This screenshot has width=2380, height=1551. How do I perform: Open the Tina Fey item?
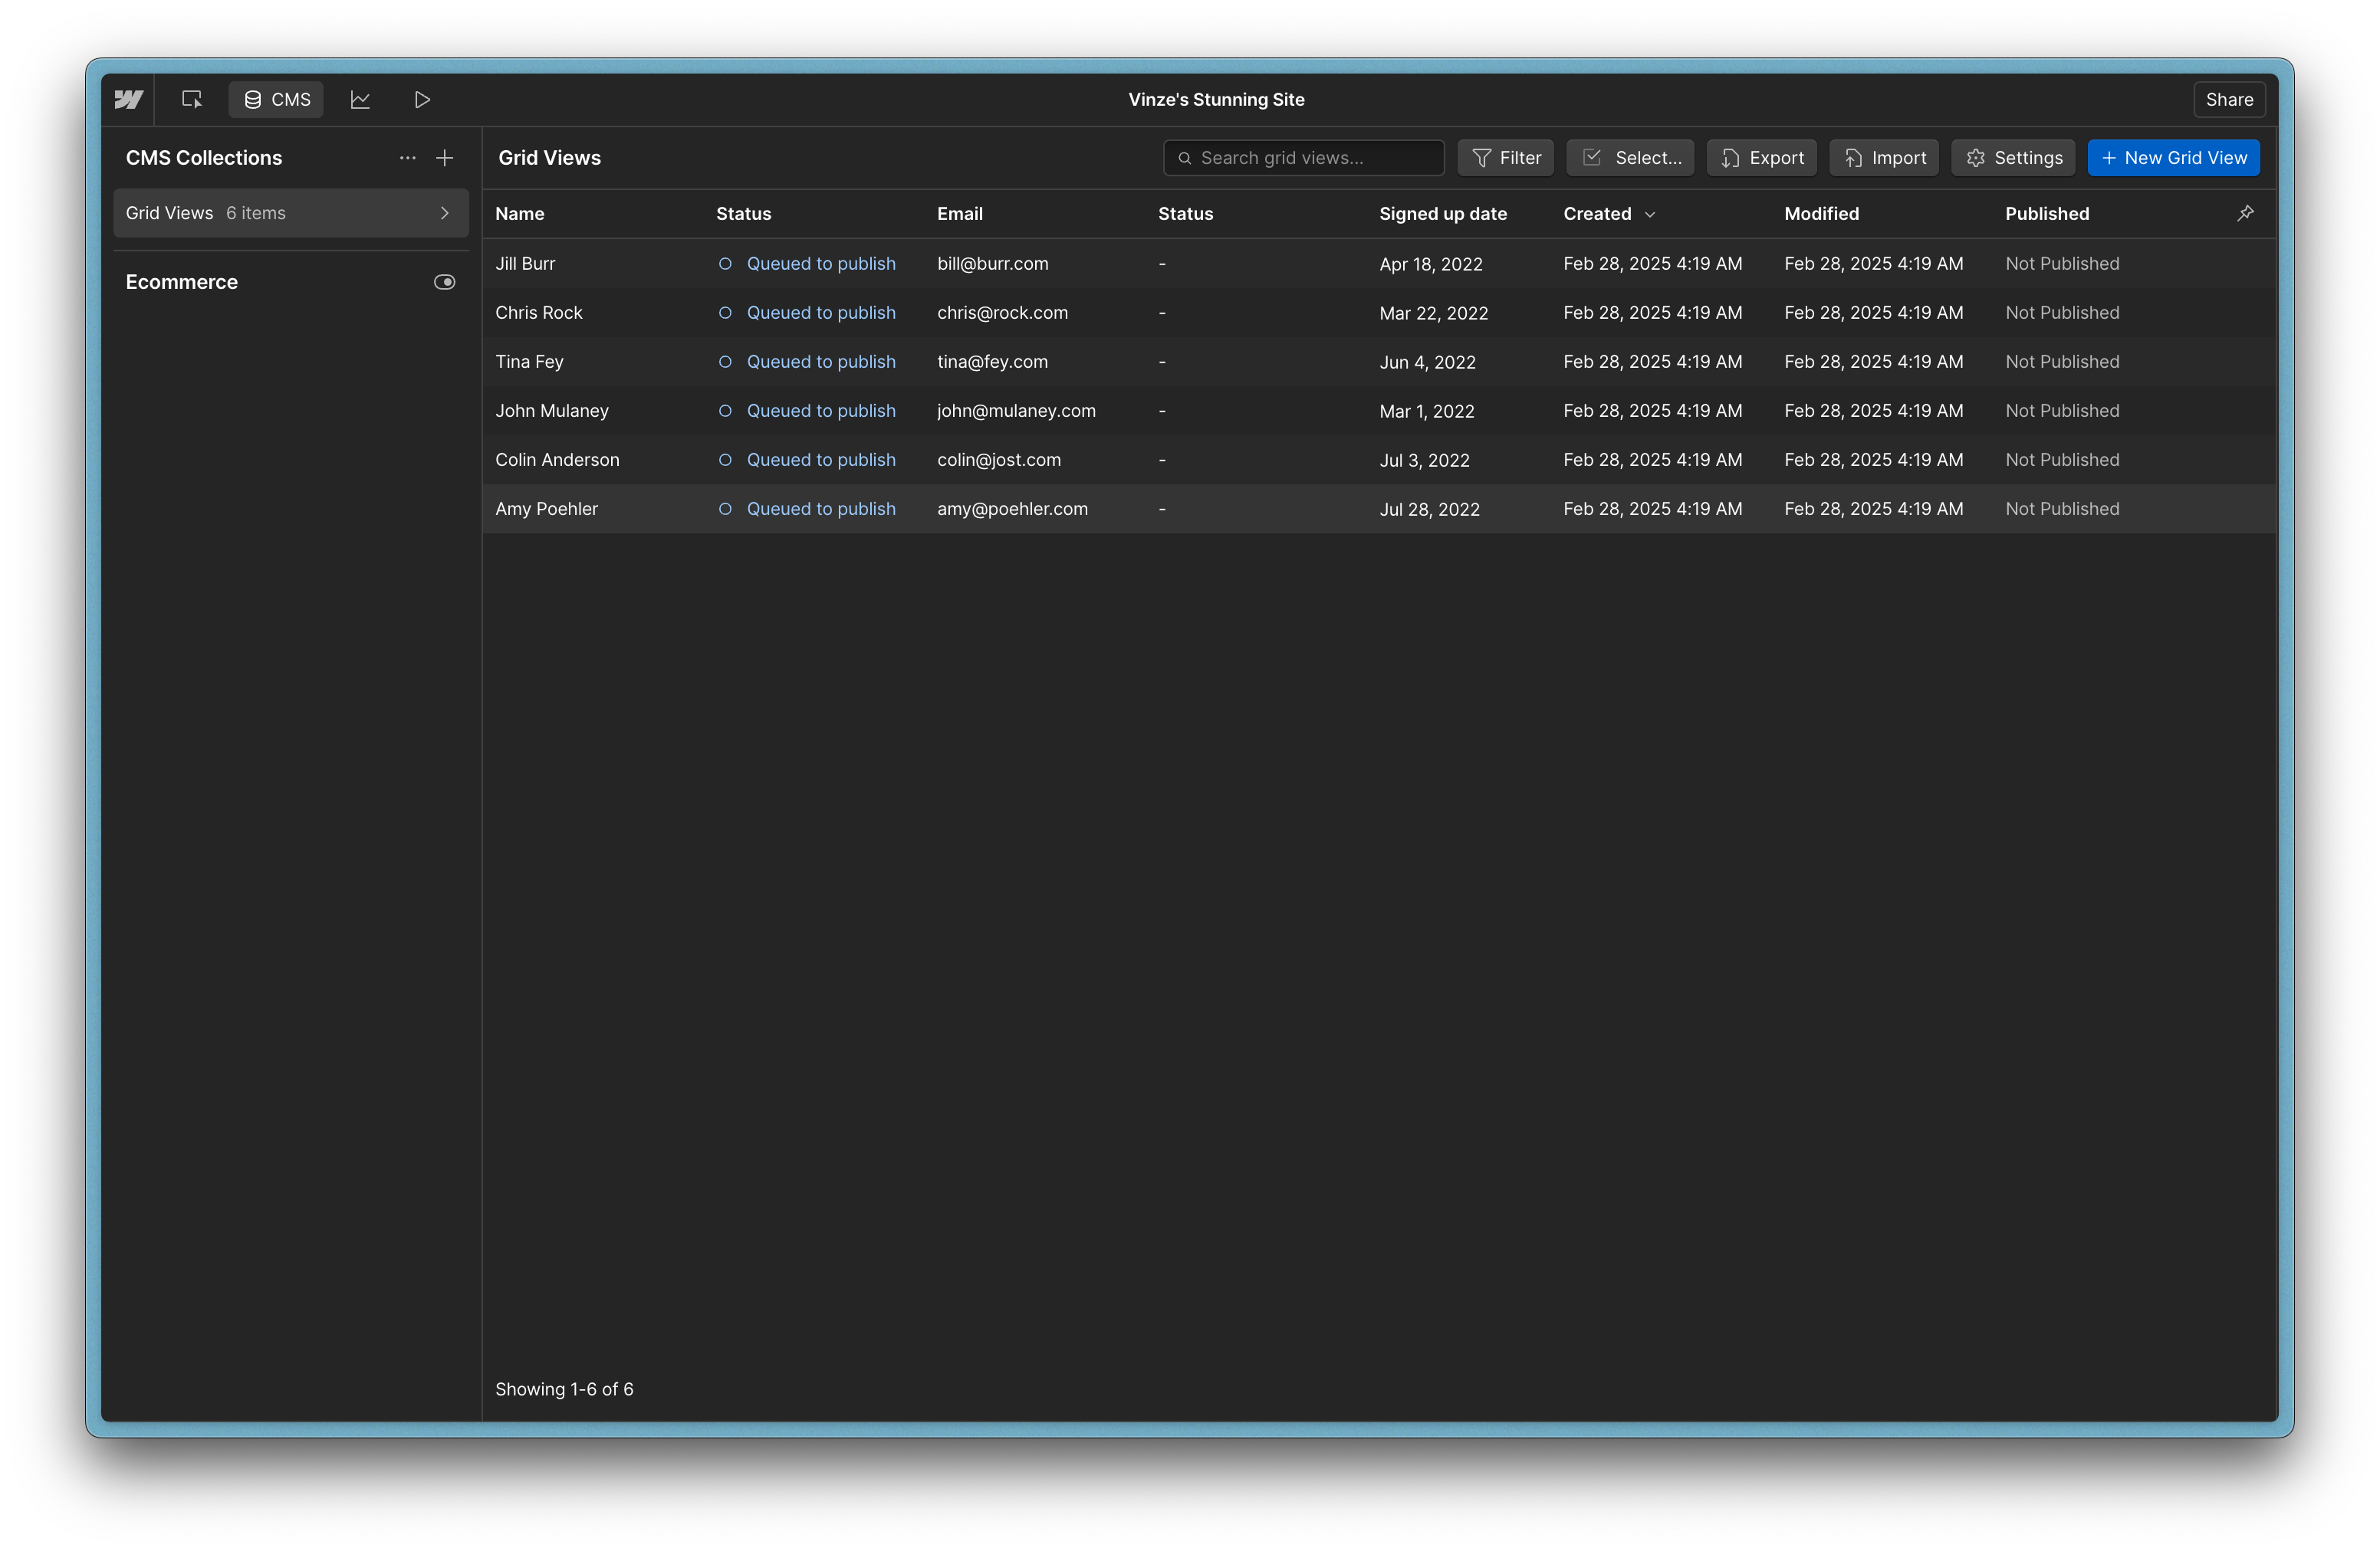pos(529,362)
